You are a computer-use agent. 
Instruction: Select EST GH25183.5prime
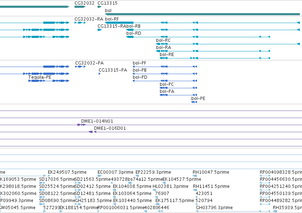(x=93, y=201)
